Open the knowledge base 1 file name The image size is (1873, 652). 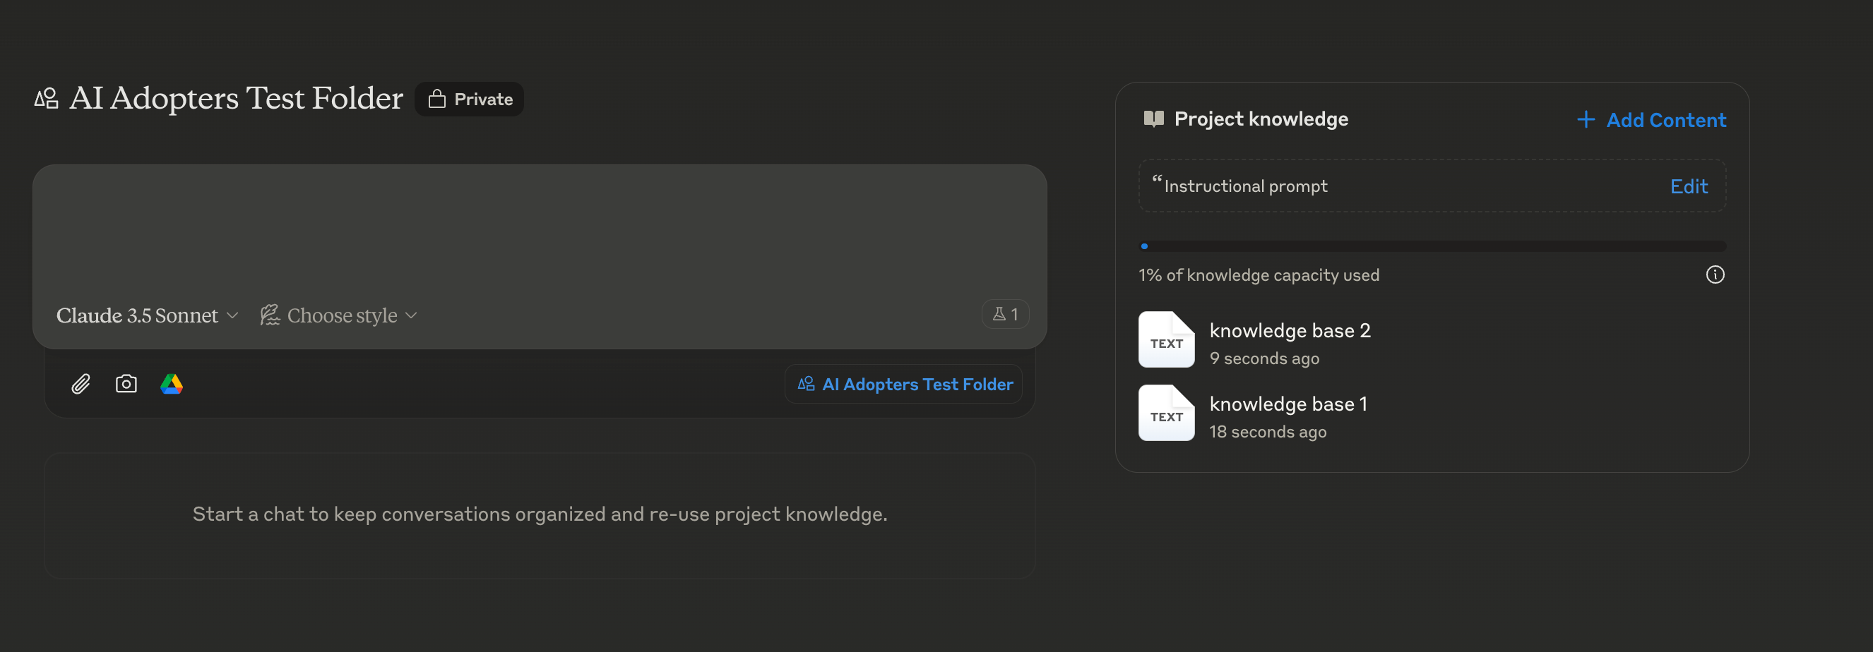1288,404
